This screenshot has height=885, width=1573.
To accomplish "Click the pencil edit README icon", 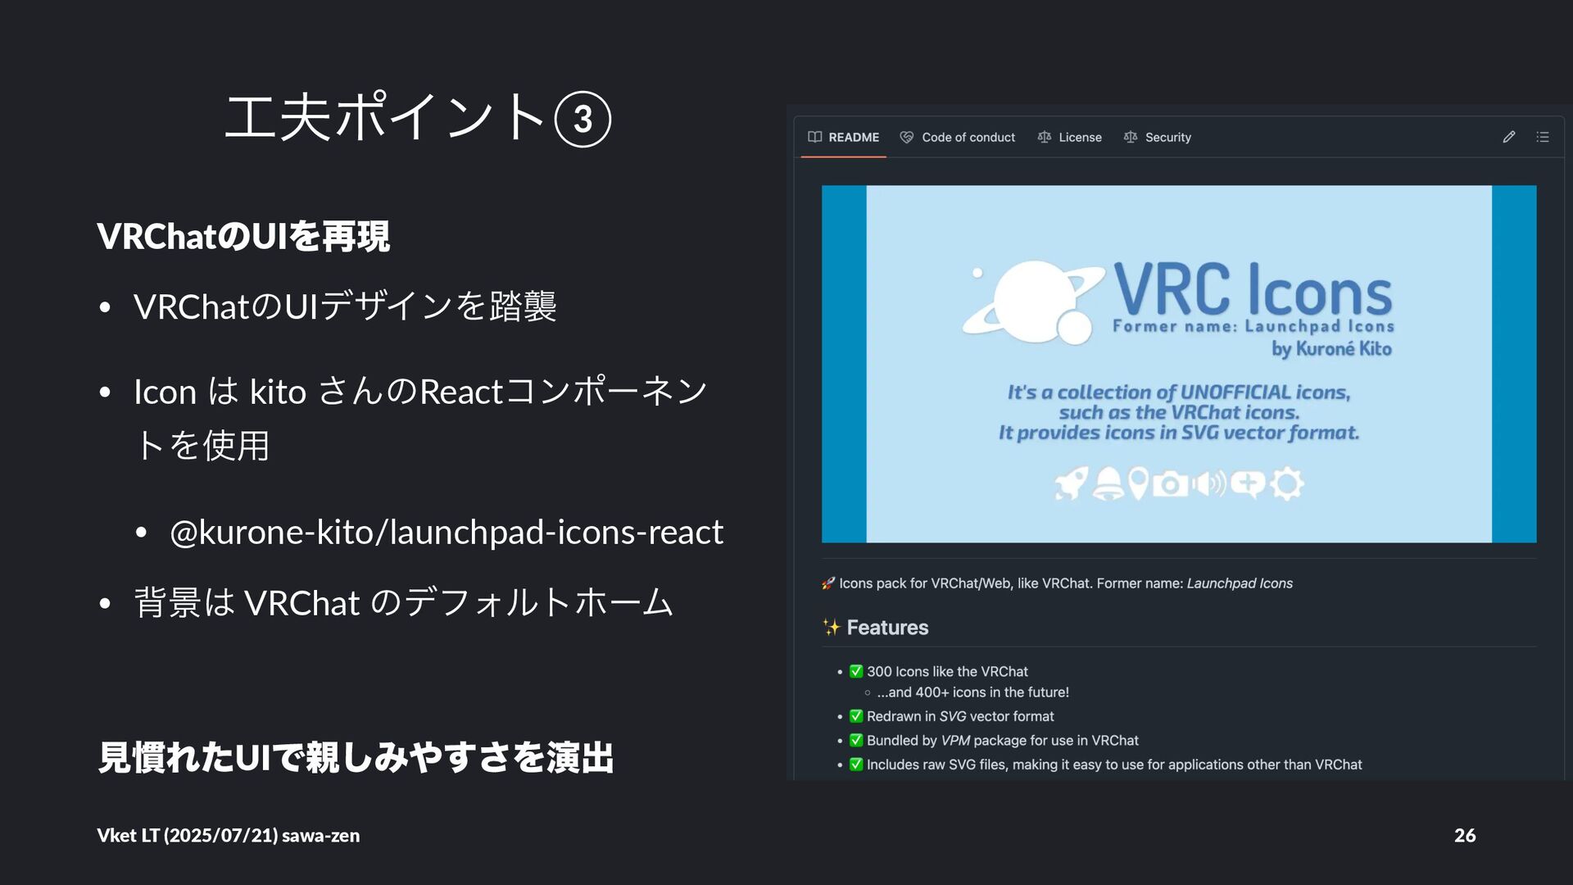I will click(x=1509, y=137).
